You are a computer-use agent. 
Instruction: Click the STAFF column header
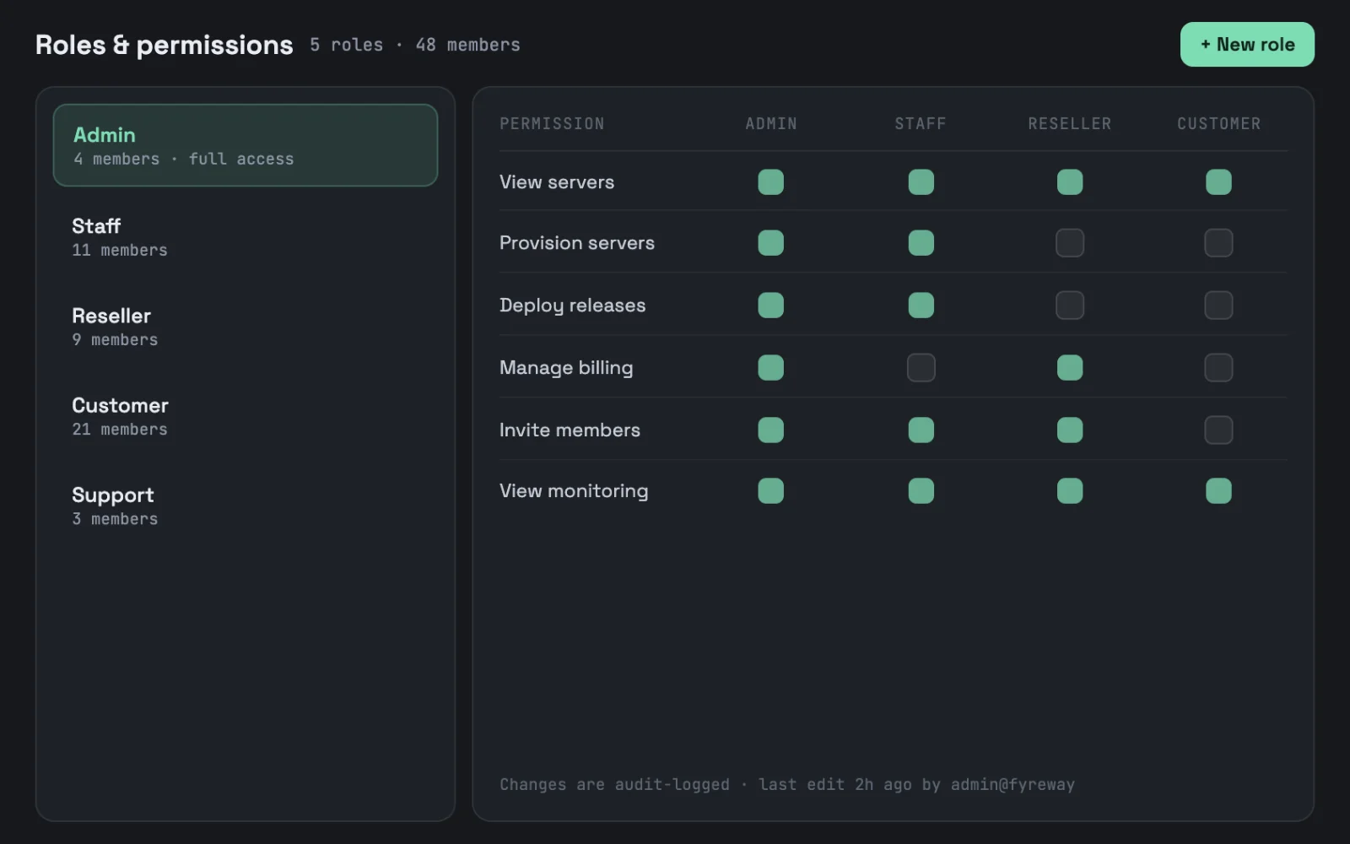(921, 124)
